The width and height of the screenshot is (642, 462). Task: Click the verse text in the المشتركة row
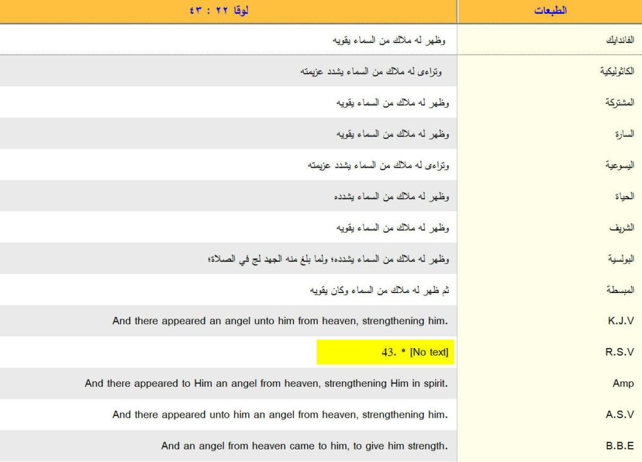point(393,103)
